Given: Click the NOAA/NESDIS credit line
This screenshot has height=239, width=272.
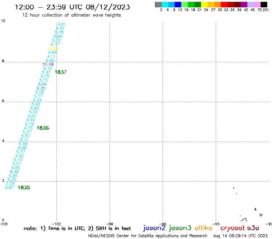Looking at the screenshot, I should click(148, 236).
